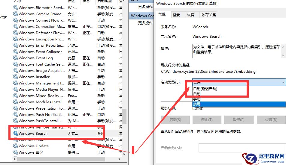286x165 pixels.
Task: Select Windows Event Collector service name
Action: tap(40, 52)
